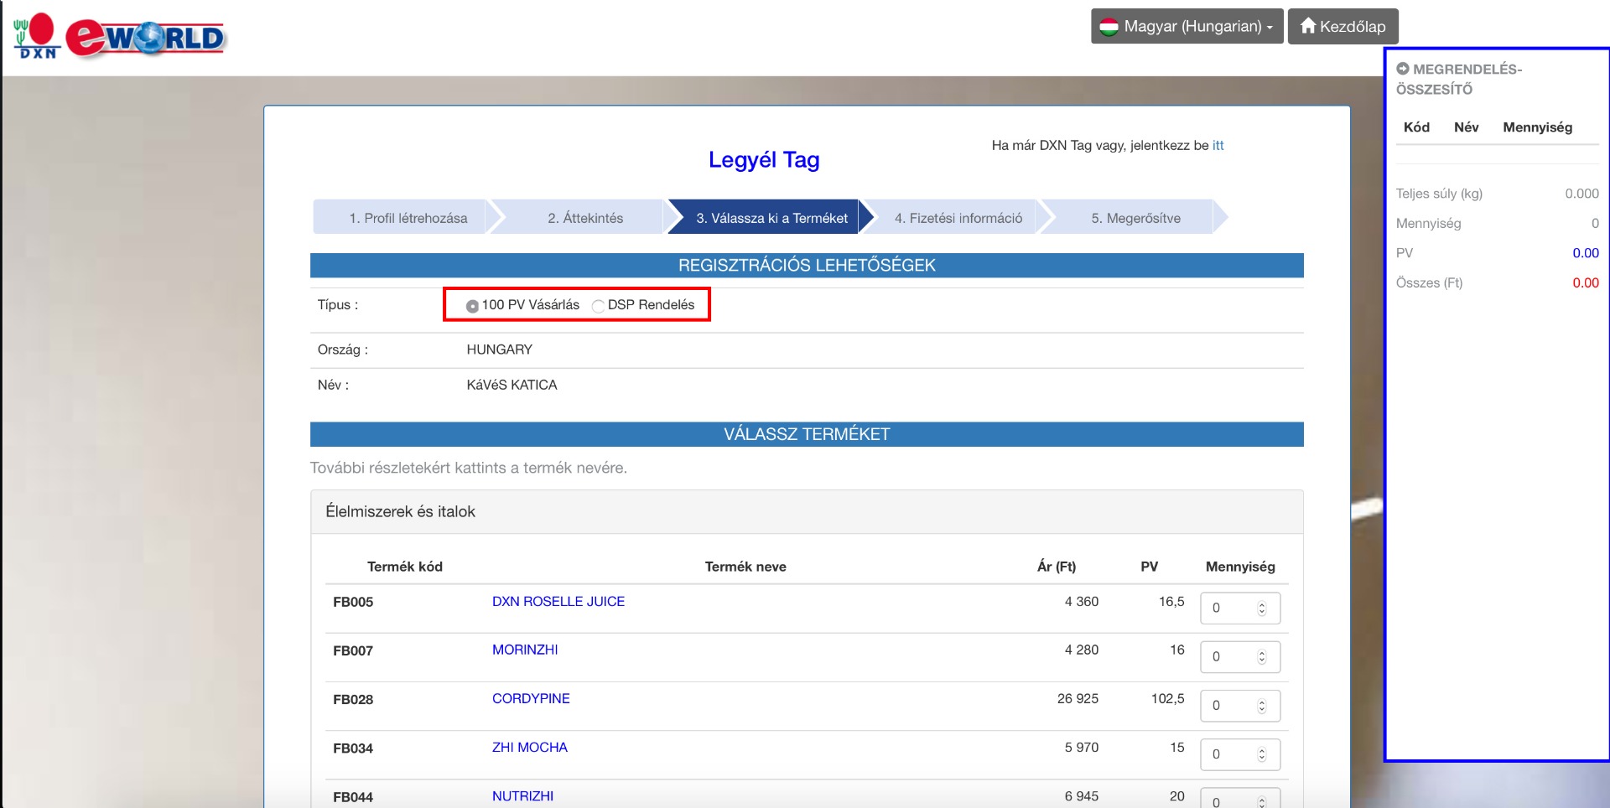Click the DXN logo icon

click(36, 36)
